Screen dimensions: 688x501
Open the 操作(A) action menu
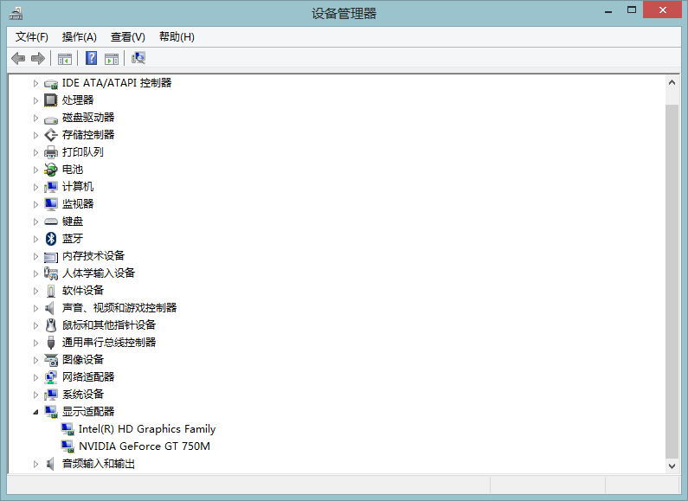point(79,36)
